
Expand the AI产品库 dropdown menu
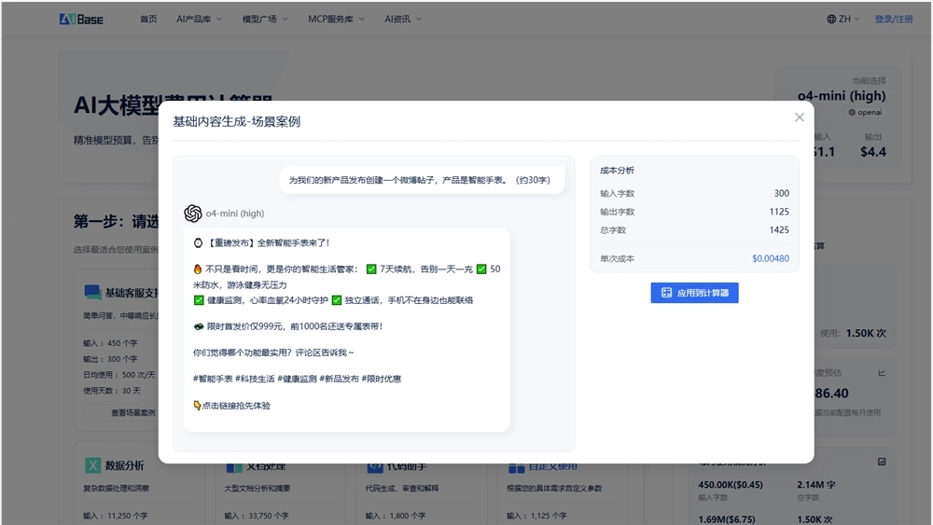(x=200, y=19)
